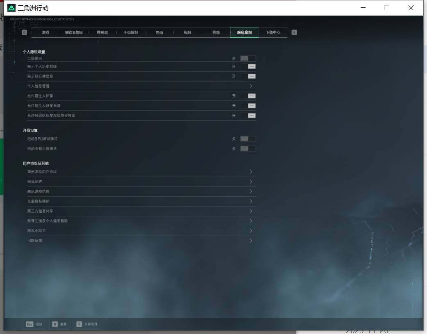Open the 下载中心 tab
427x334 pixels.
click(273, 32)
